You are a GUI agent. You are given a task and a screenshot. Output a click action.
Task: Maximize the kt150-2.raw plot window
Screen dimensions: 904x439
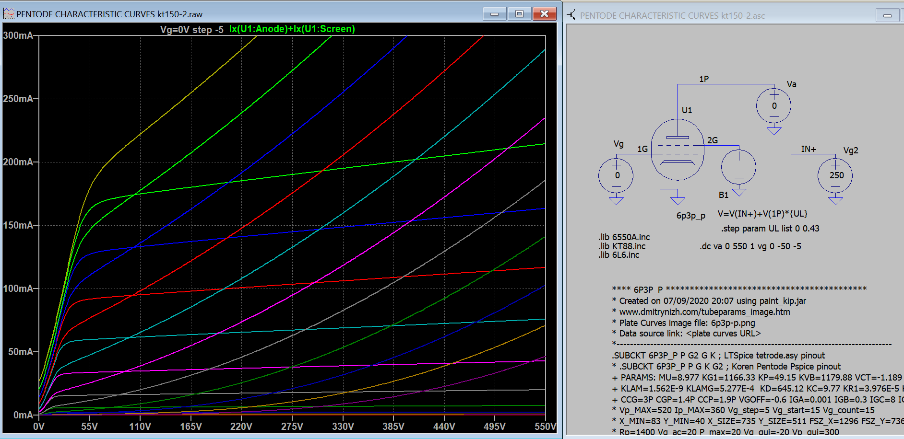[x=519, y=14]
